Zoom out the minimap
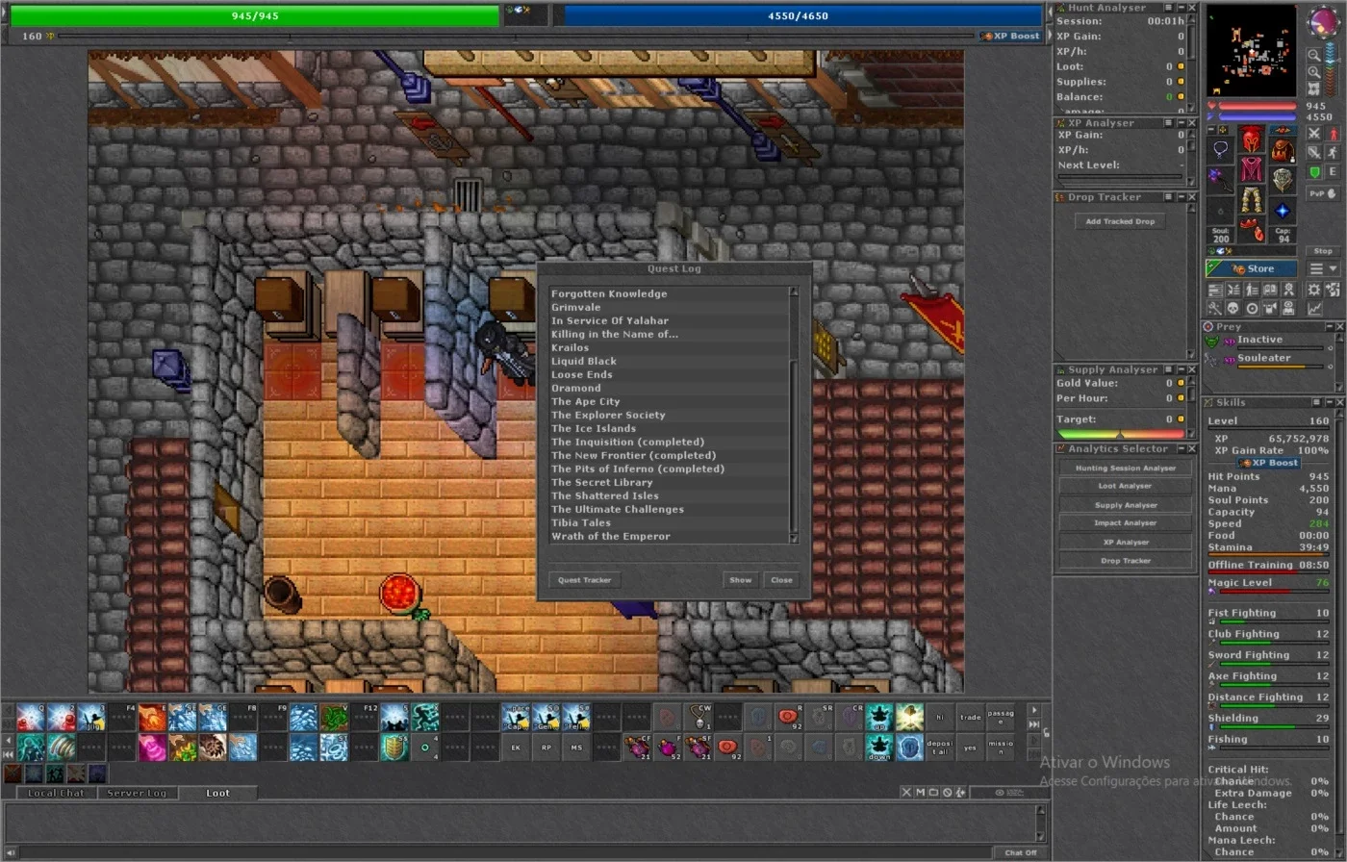This screenshot has width=1347, height=862. pyautogui.click(x=1313, y=55)
